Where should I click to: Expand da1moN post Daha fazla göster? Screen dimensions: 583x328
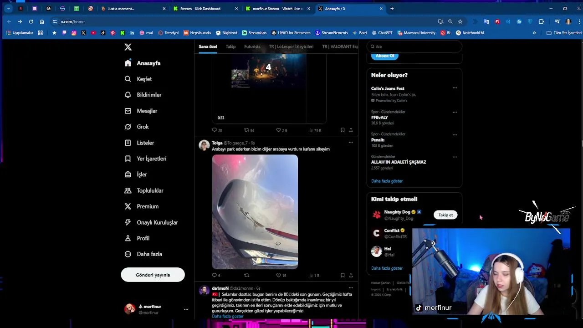tap(228, 316)
